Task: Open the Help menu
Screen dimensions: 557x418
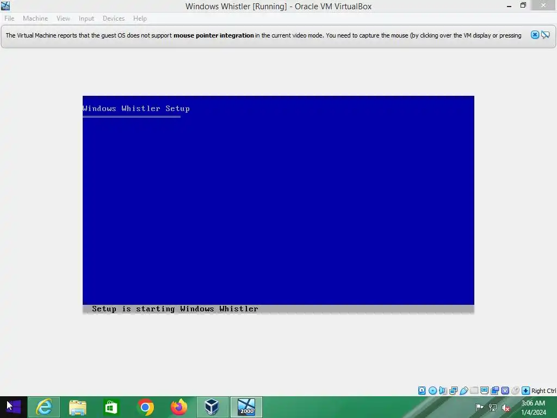Action: (140, 19)
